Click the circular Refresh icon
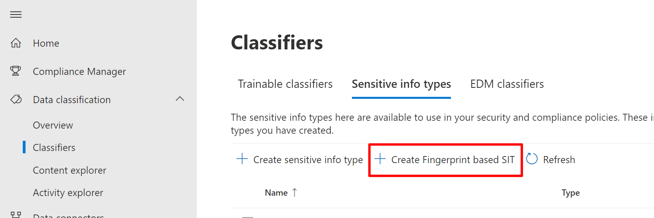The image size is (654, 218). 531,159
